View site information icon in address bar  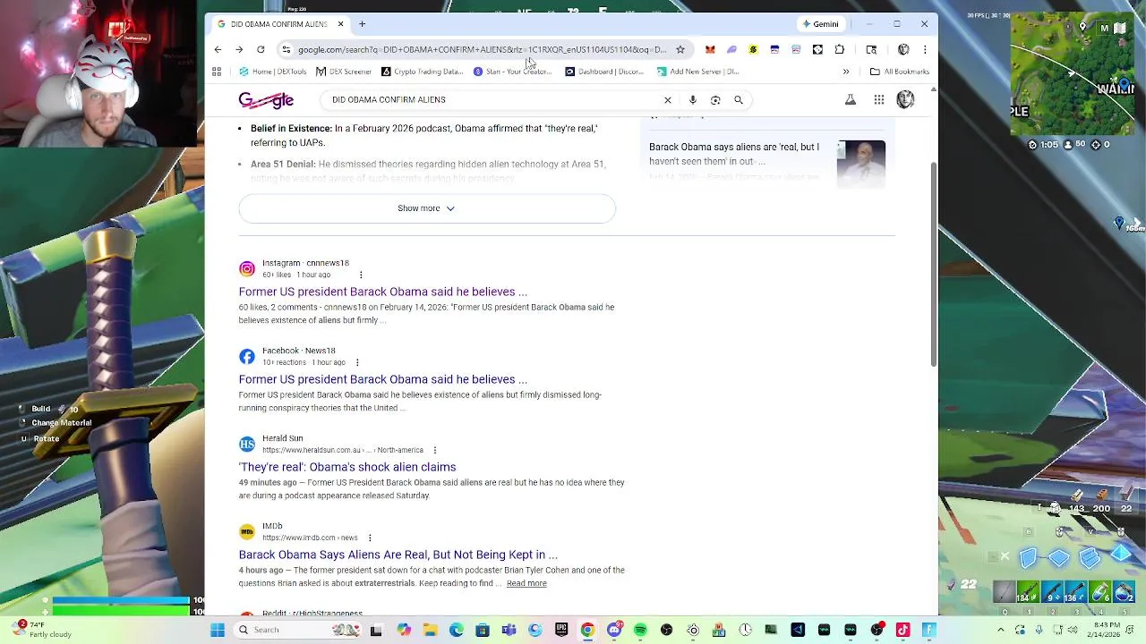point(286,49)
